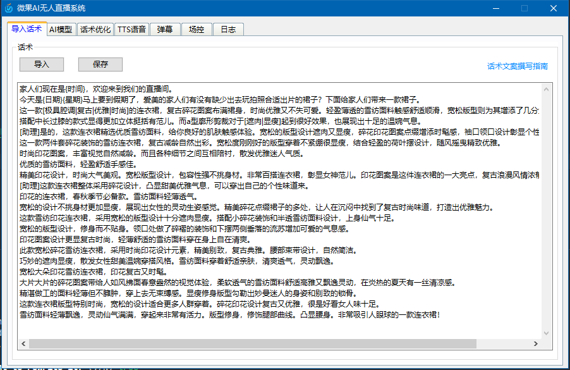
Task: Click the down arrow of the vertical scrollbar
Action: coord(546,334)
